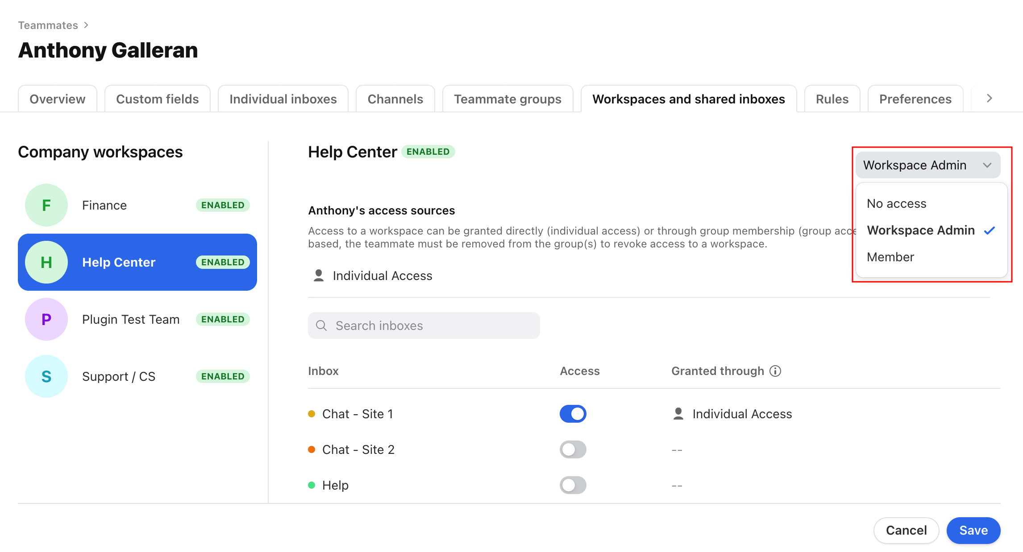Select the Support / CS workspace name
1023x552 pixels.
pos(119,376)
